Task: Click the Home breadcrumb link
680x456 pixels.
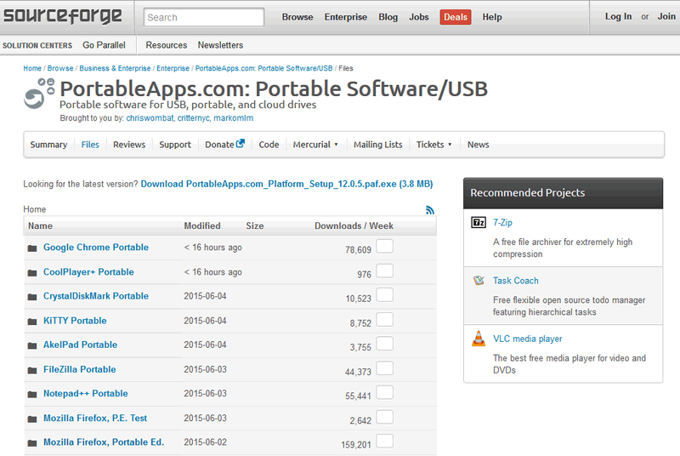Action: click(32, 68)
